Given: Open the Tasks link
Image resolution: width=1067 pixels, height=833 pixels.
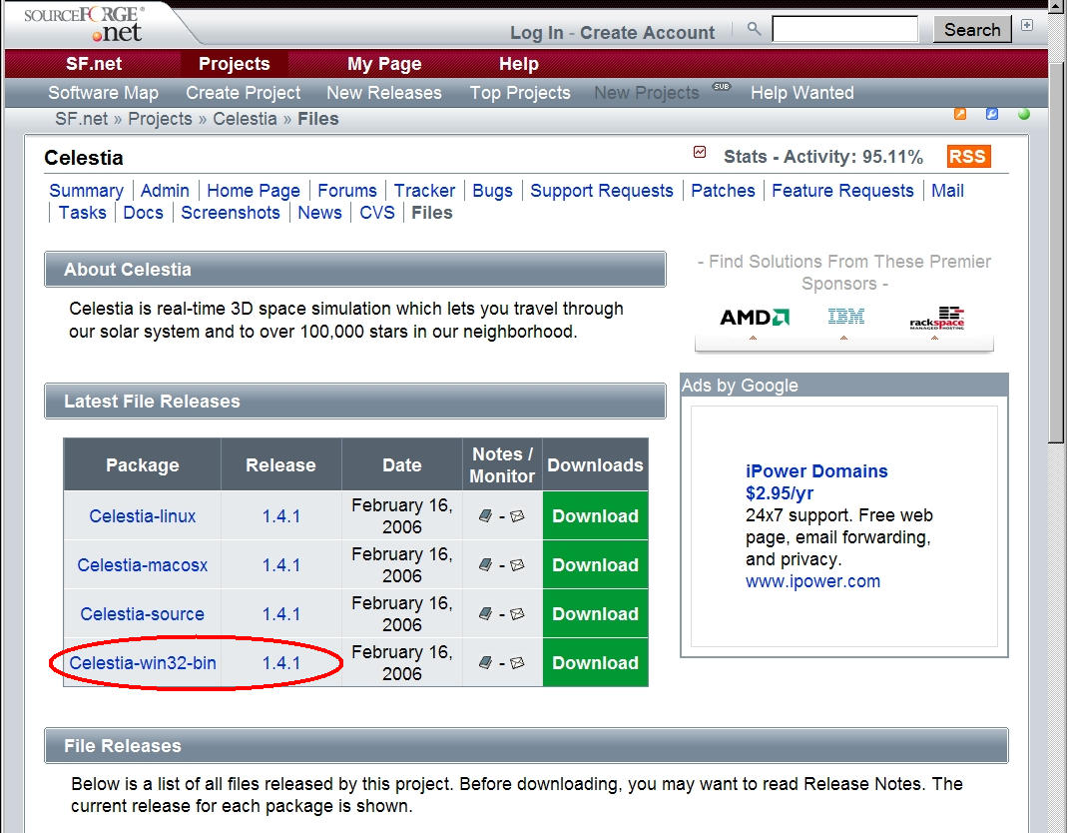Looking at the screenshot, I should click(x=82, y=213).
